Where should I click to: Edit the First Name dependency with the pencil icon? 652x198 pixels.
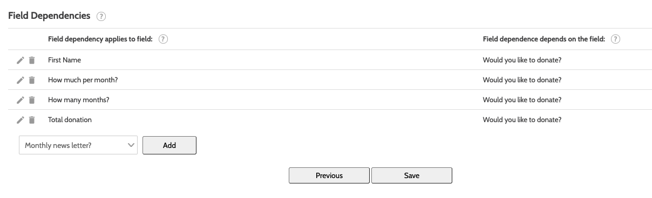[21, 60]
